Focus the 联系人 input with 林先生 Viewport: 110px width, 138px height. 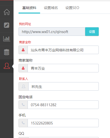pyautogui.click(x=63, y=86)
